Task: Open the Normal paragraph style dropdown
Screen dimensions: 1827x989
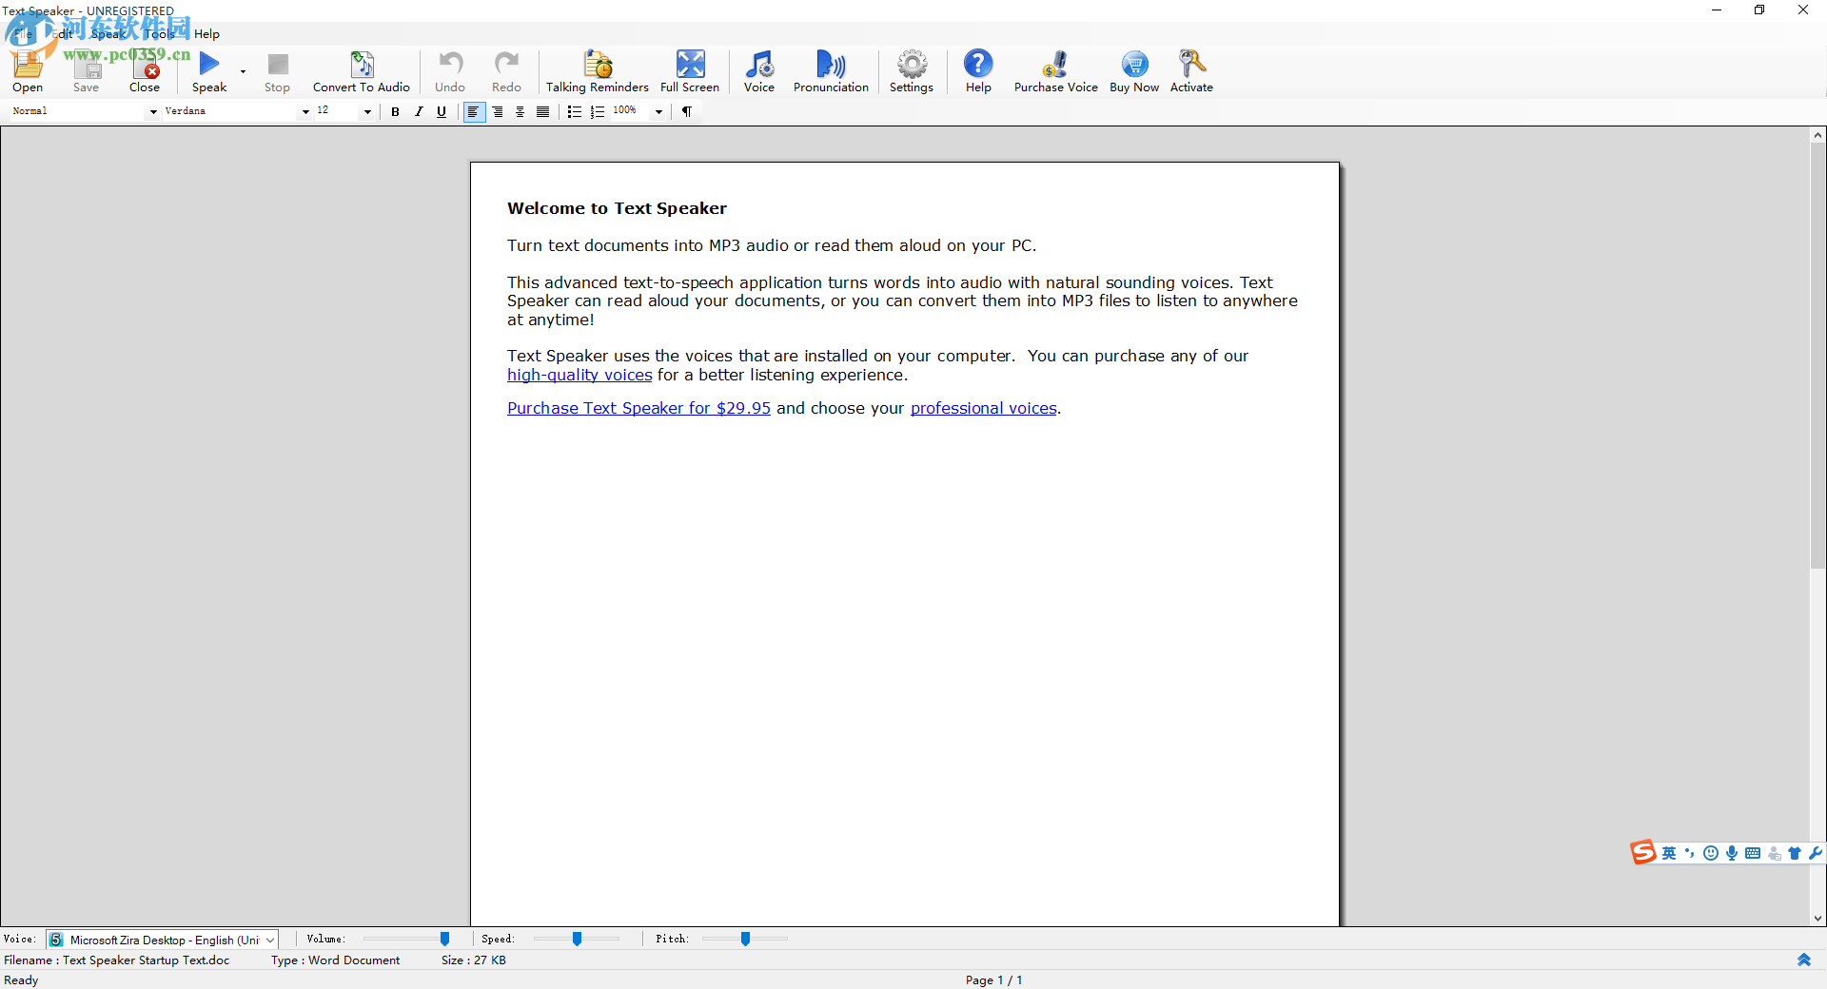Action: tap(153, 112)
